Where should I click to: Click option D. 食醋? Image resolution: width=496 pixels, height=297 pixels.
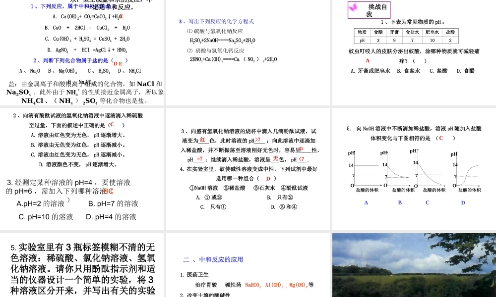tap(466, 71)
